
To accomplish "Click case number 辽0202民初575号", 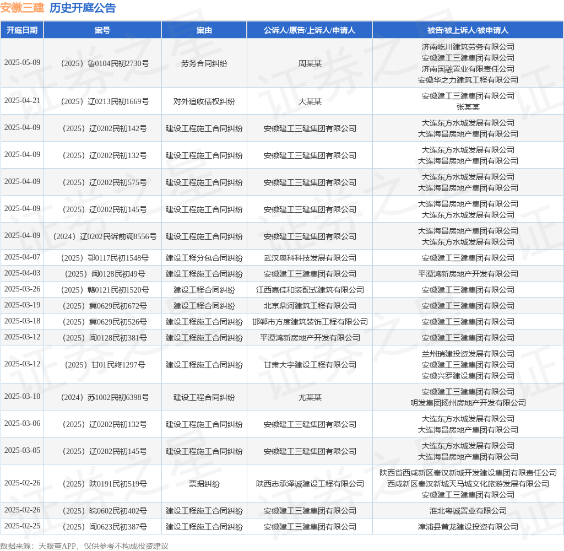I will point(105,182).
